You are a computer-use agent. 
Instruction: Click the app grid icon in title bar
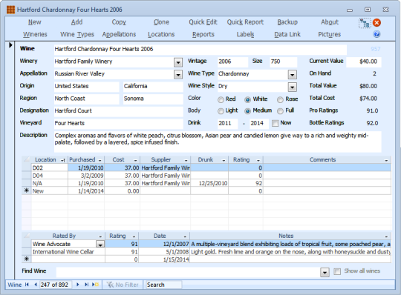10,10
